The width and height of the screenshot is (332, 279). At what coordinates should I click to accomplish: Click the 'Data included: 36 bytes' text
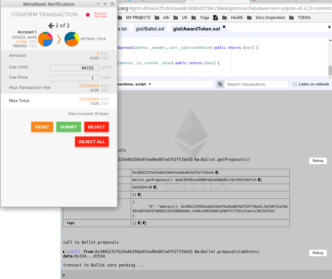click(88, 114)
